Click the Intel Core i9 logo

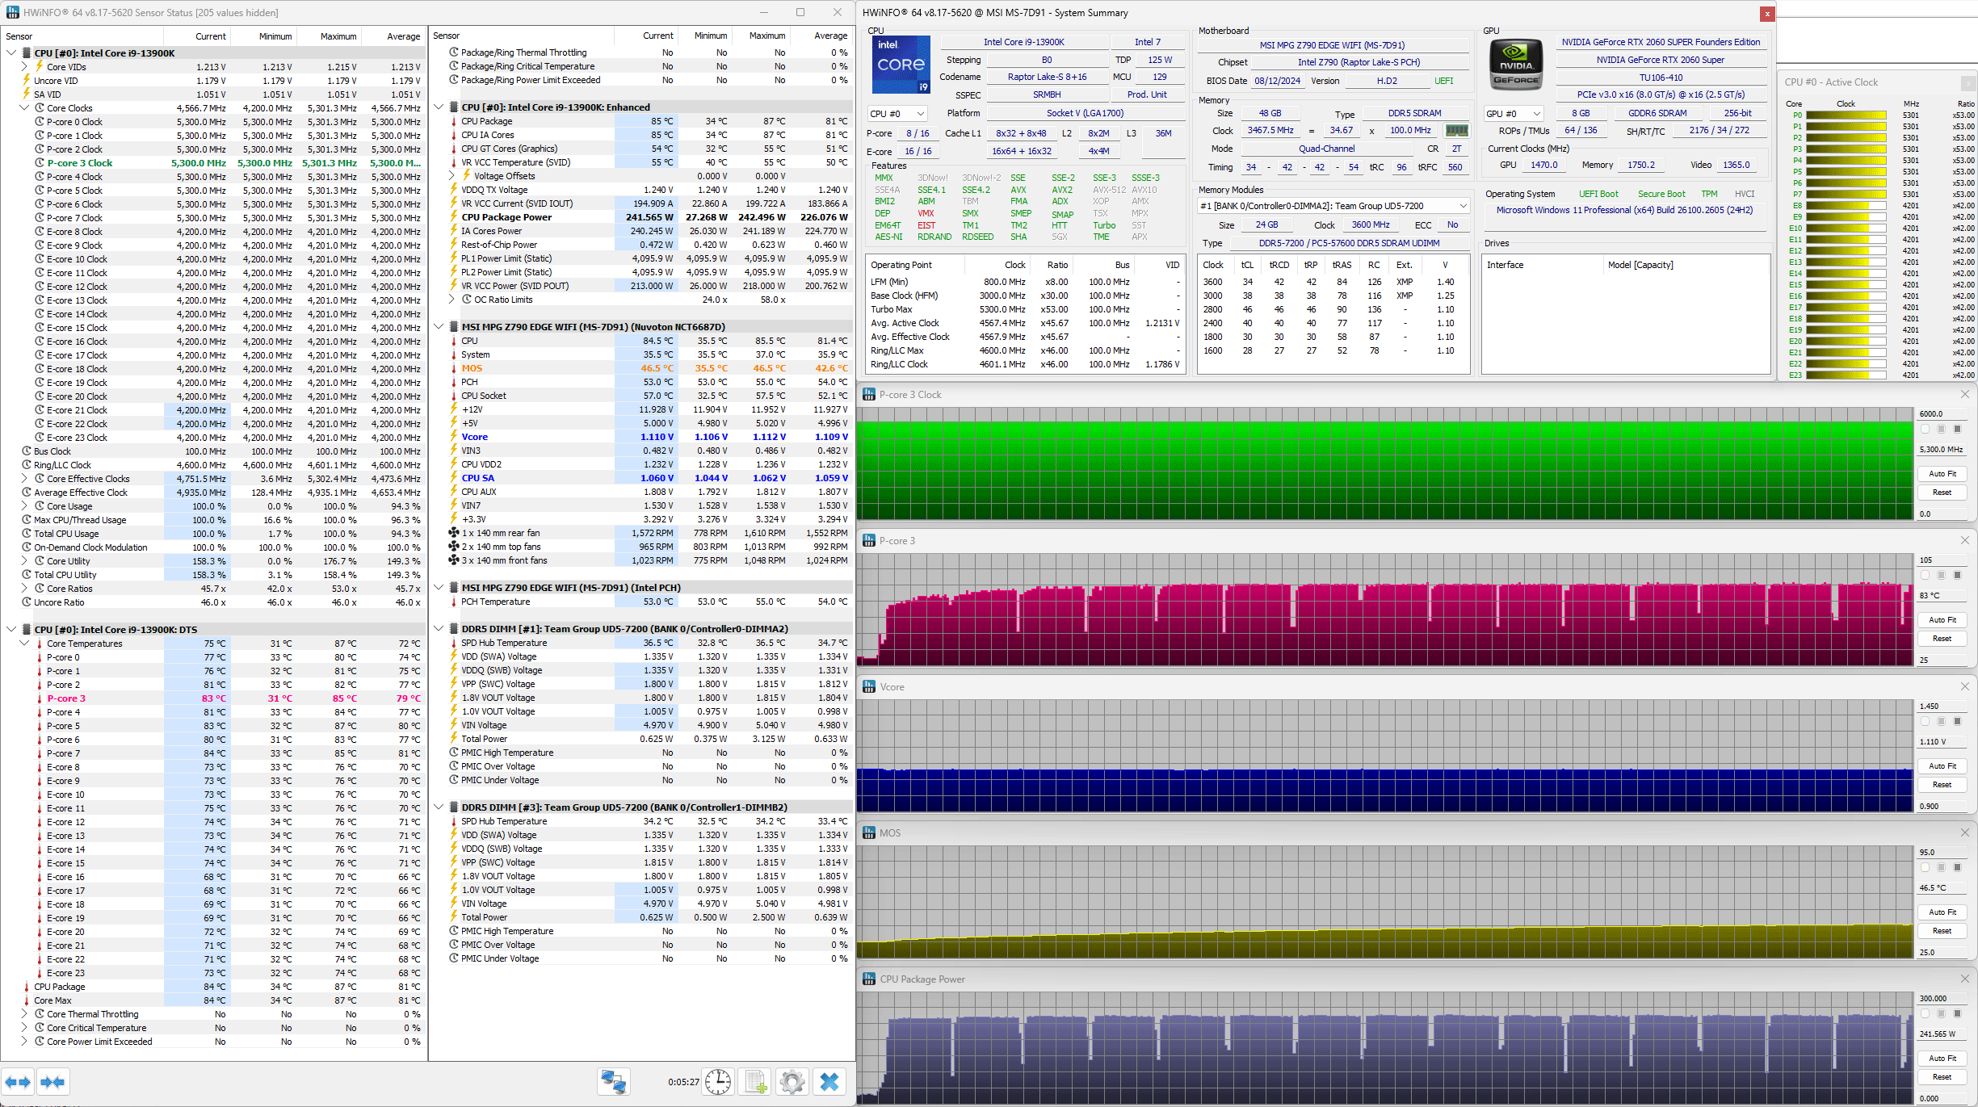[901, 65]
